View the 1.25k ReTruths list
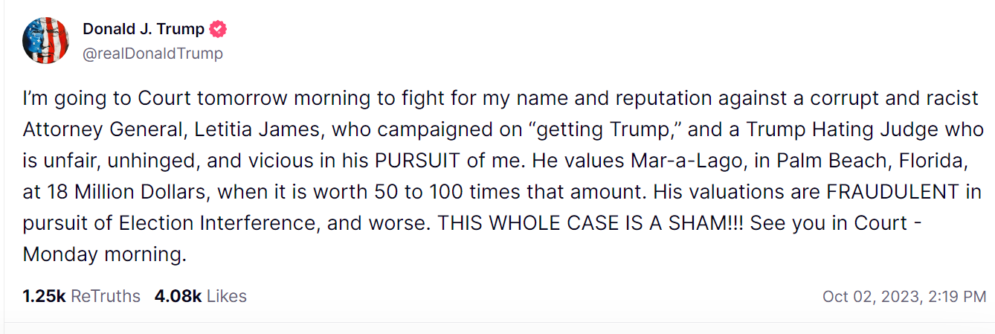 tap(81, 296)
